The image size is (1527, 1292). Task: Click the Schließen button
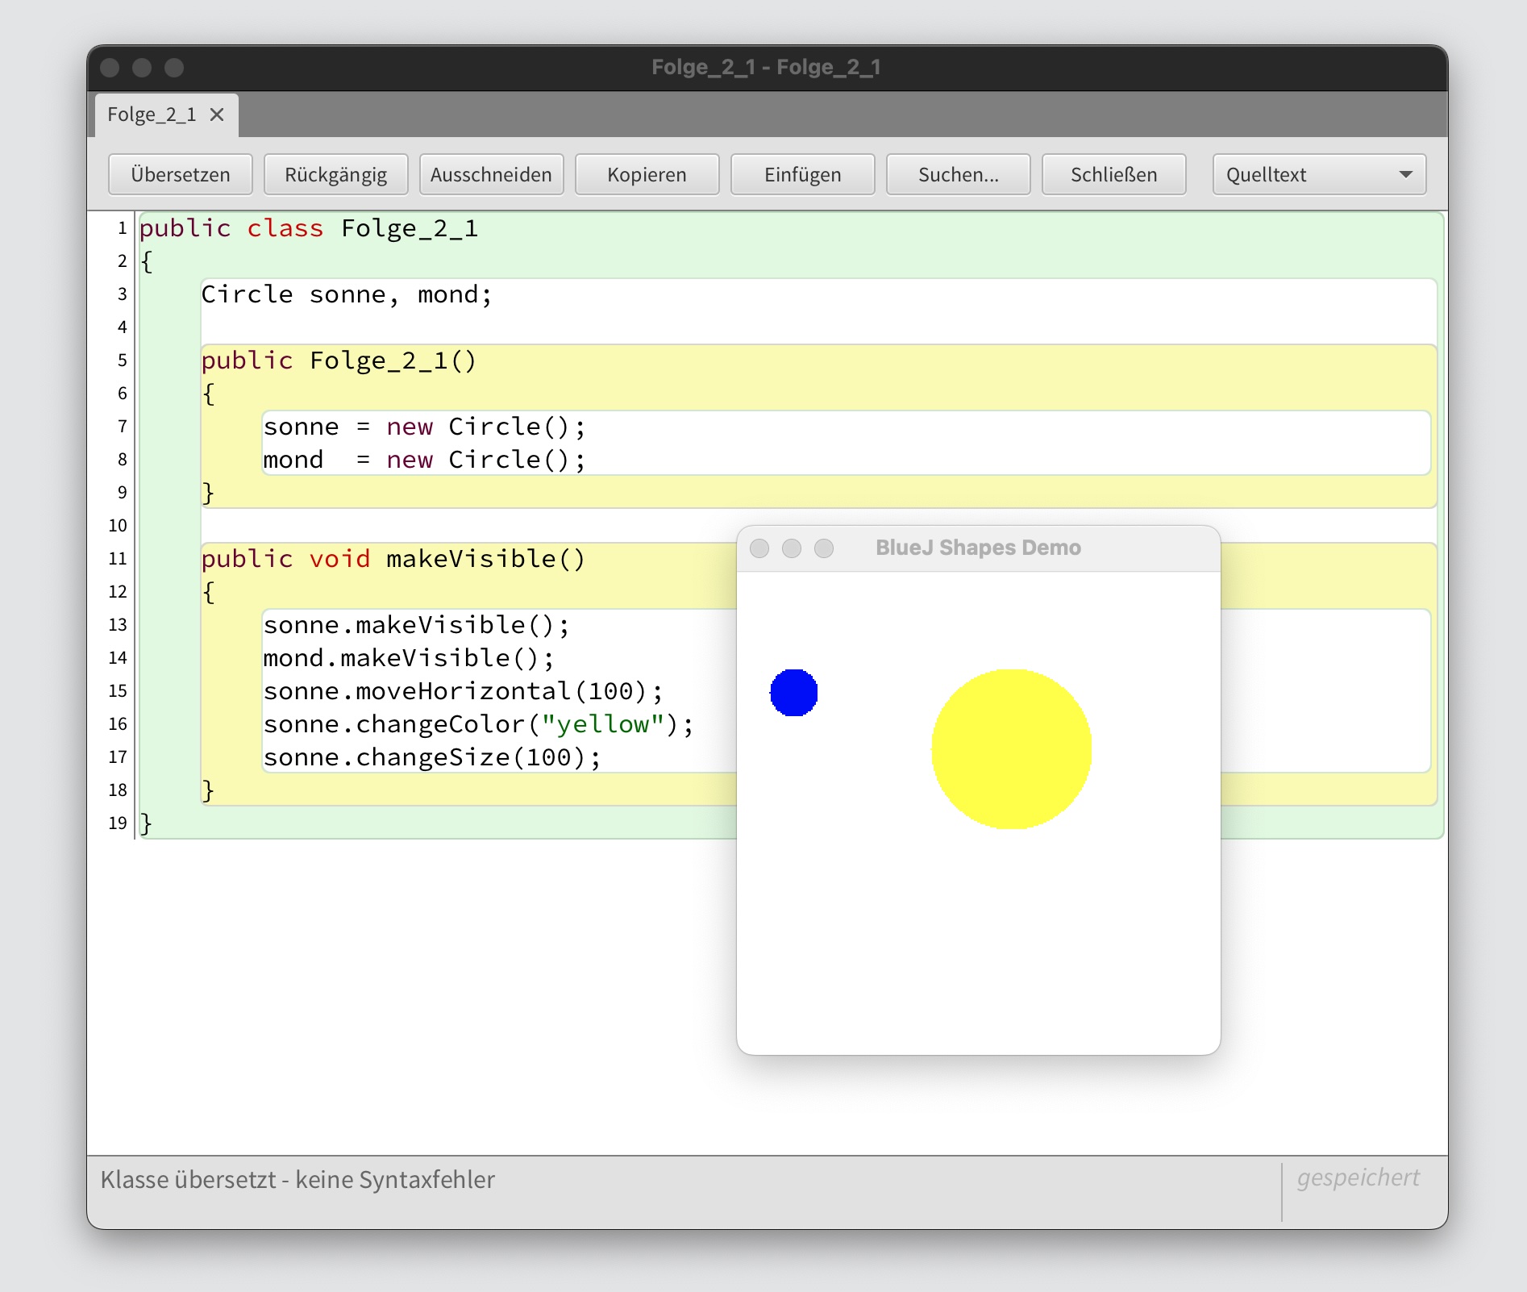pos(1113,175)
